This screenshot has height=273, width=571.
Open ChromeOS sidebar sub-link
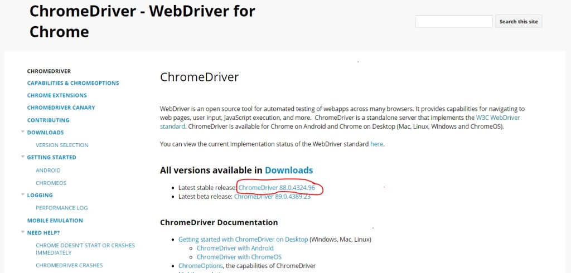51,183
